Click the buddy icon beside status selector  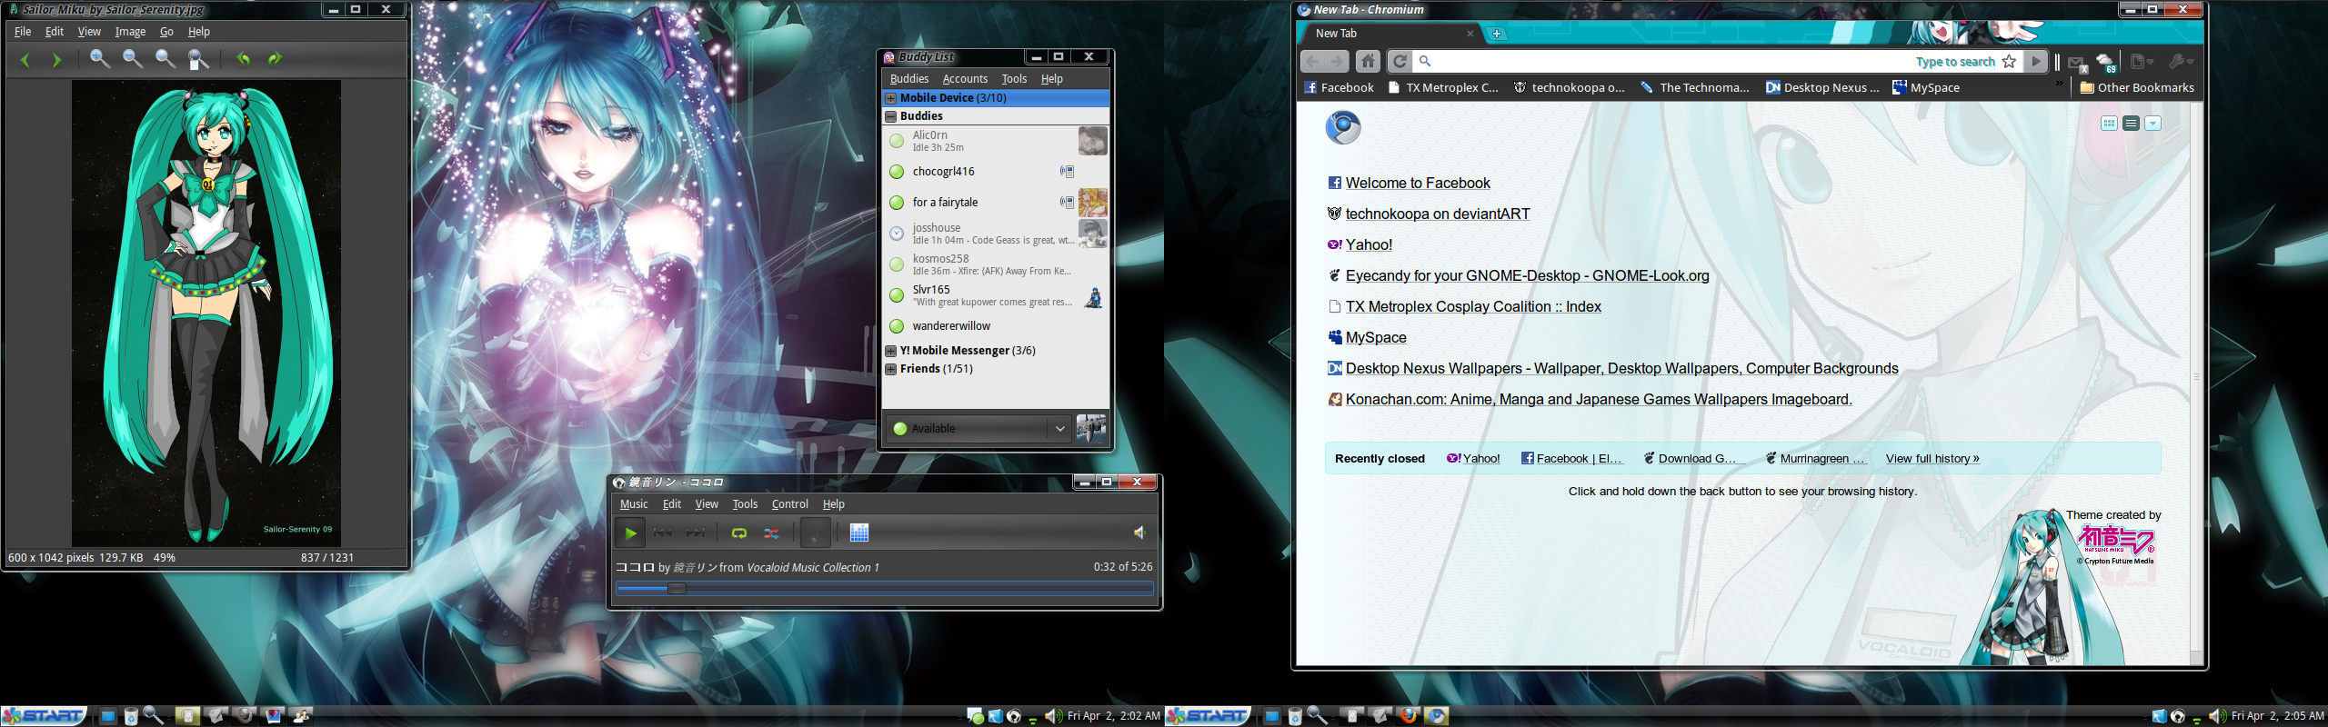click(x=1090, y=428)
